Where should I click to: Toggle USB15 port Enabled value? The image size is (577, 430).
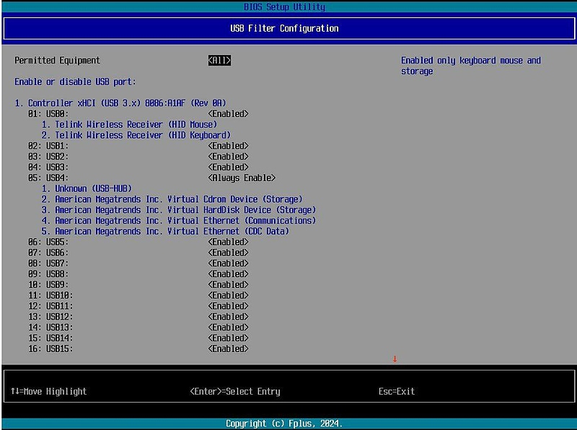[228, 349]
